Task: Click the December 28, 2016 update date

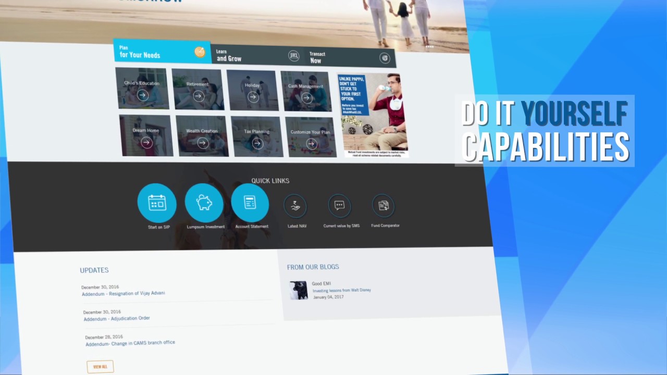Action: click(x=104, y=337)
